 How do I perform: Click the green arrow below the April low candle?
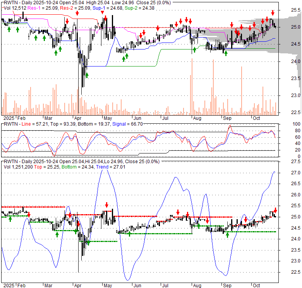[87, 75]
